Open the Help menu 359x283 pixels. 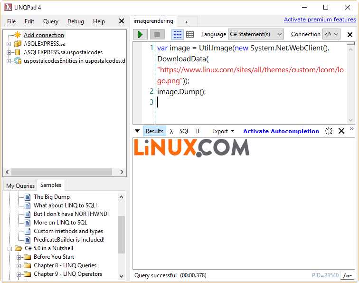click(x=99, y=21)
